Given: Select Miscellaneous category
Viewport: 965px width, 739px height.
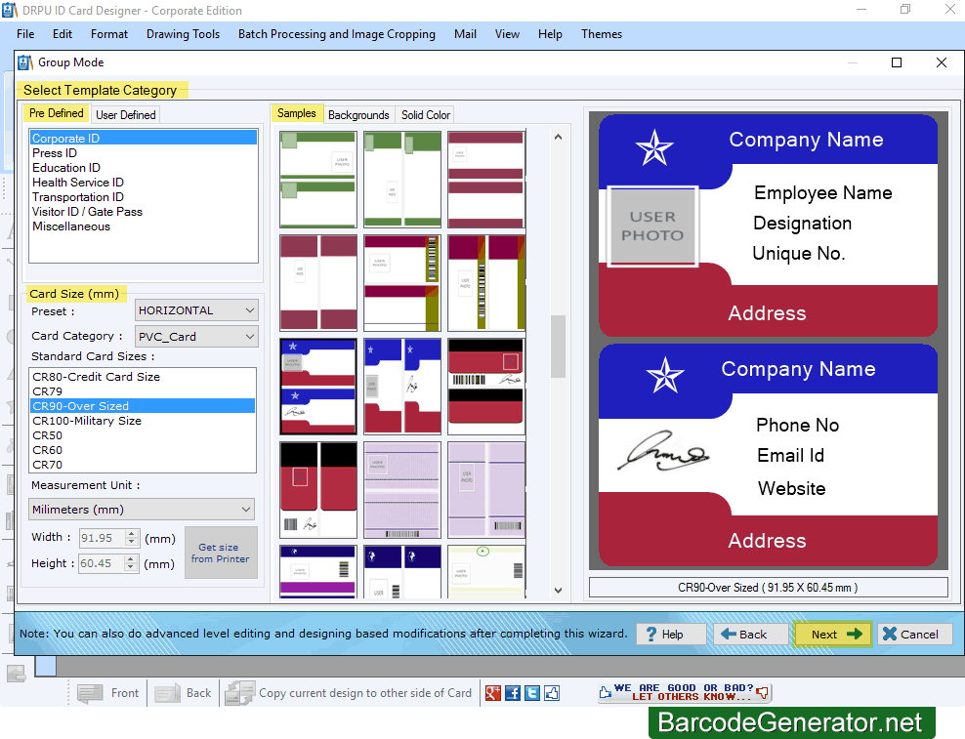Looking at the screenshot, I should click(143, 226).
